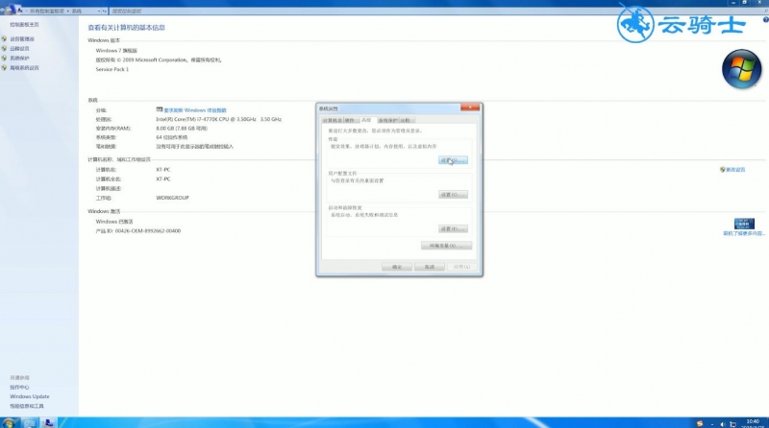Click 设置 button in 用户配置文件 section
Viewport: 769px width, 428px height.
tap(453, 195)
